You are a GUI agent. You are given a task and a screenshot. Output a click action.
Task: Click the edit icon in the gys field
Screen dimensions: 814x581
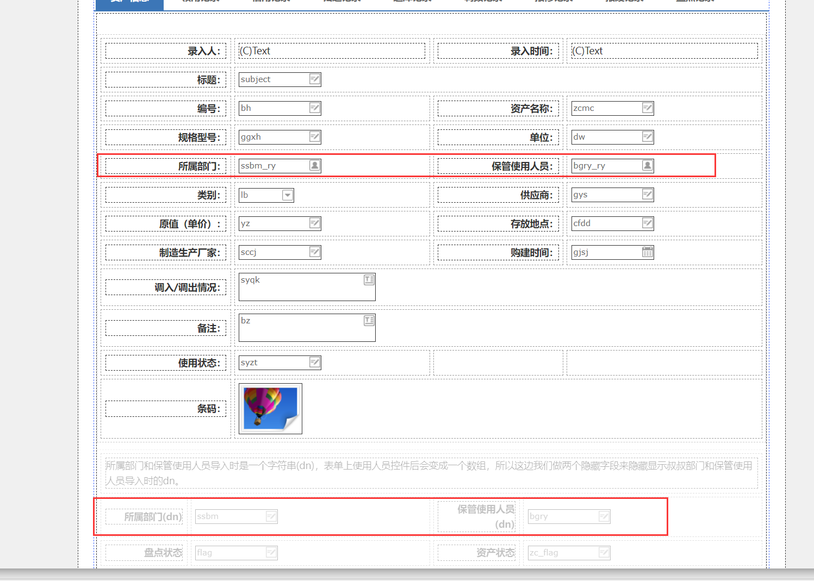click(x=648, y=195)
